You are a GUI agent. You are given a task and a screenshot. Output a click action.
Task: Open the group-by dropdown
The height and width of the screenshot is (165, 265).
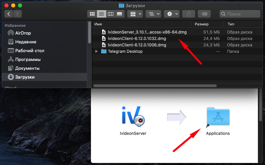(x=135, y=14)
